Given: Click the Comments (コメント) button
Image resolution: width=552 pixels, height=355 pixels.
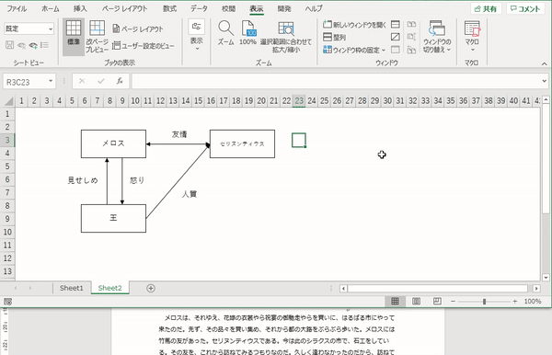Looking at the screenshot, I should (525, 9).
